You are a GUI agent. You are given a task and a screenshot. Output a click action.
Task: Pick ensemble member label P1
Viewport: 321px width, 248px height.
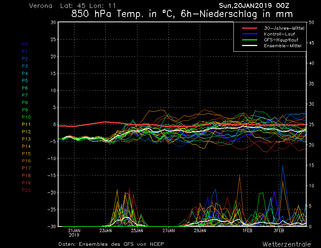25,52
